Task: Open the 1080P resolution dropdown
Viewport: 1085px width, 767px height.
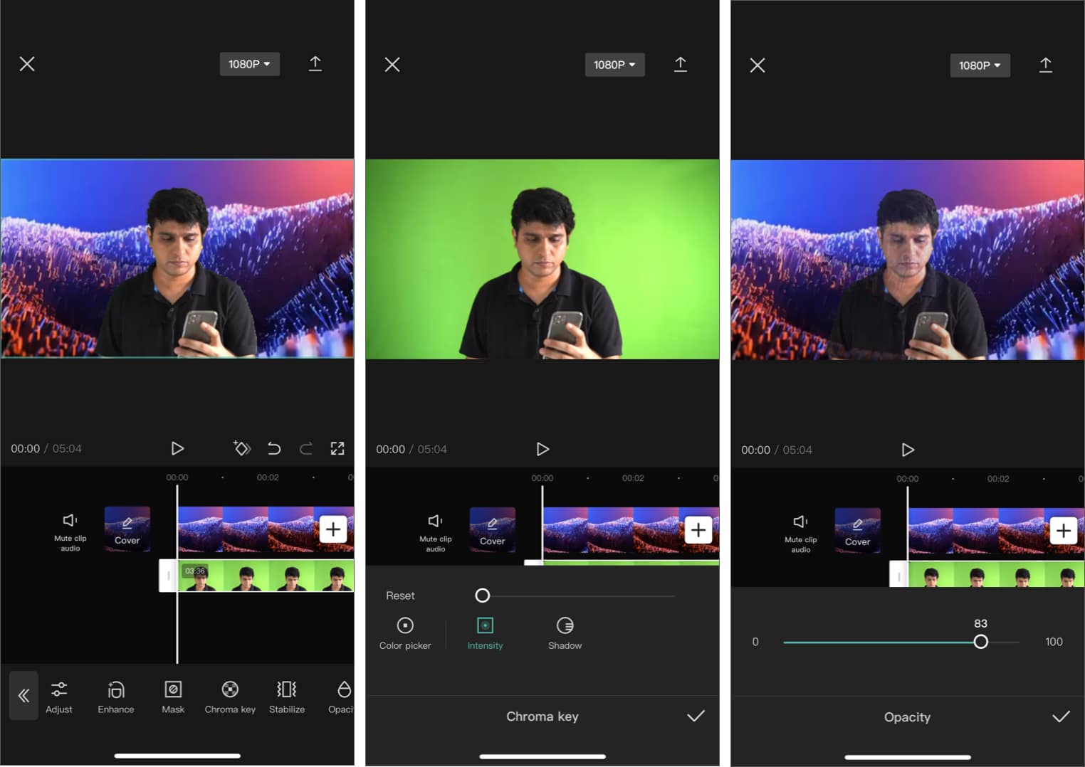Action: pos(249,63)
